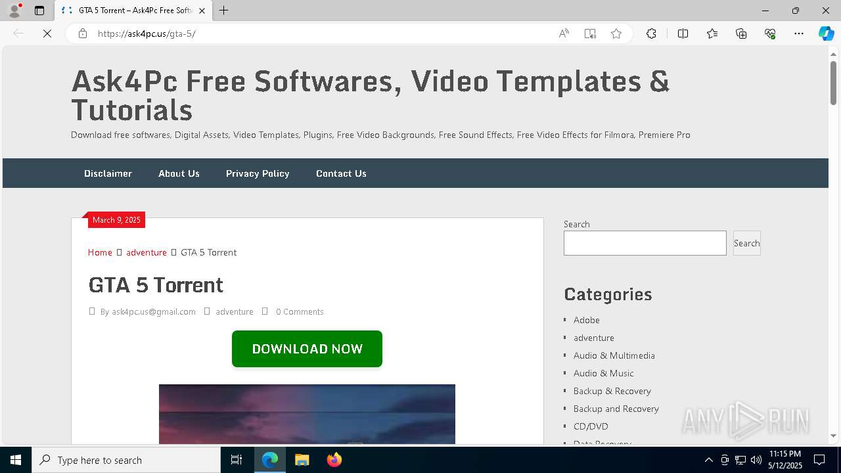This screenshot has height=473, width=841.
Task: Select the GTA 5 Torrent browser tab
Action: pyautogui.click(x=133, y=11)
